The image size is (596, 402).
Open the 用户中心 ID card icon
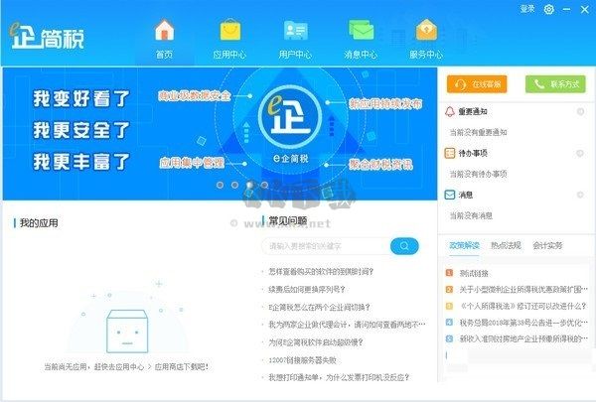(x=295, y=31)
